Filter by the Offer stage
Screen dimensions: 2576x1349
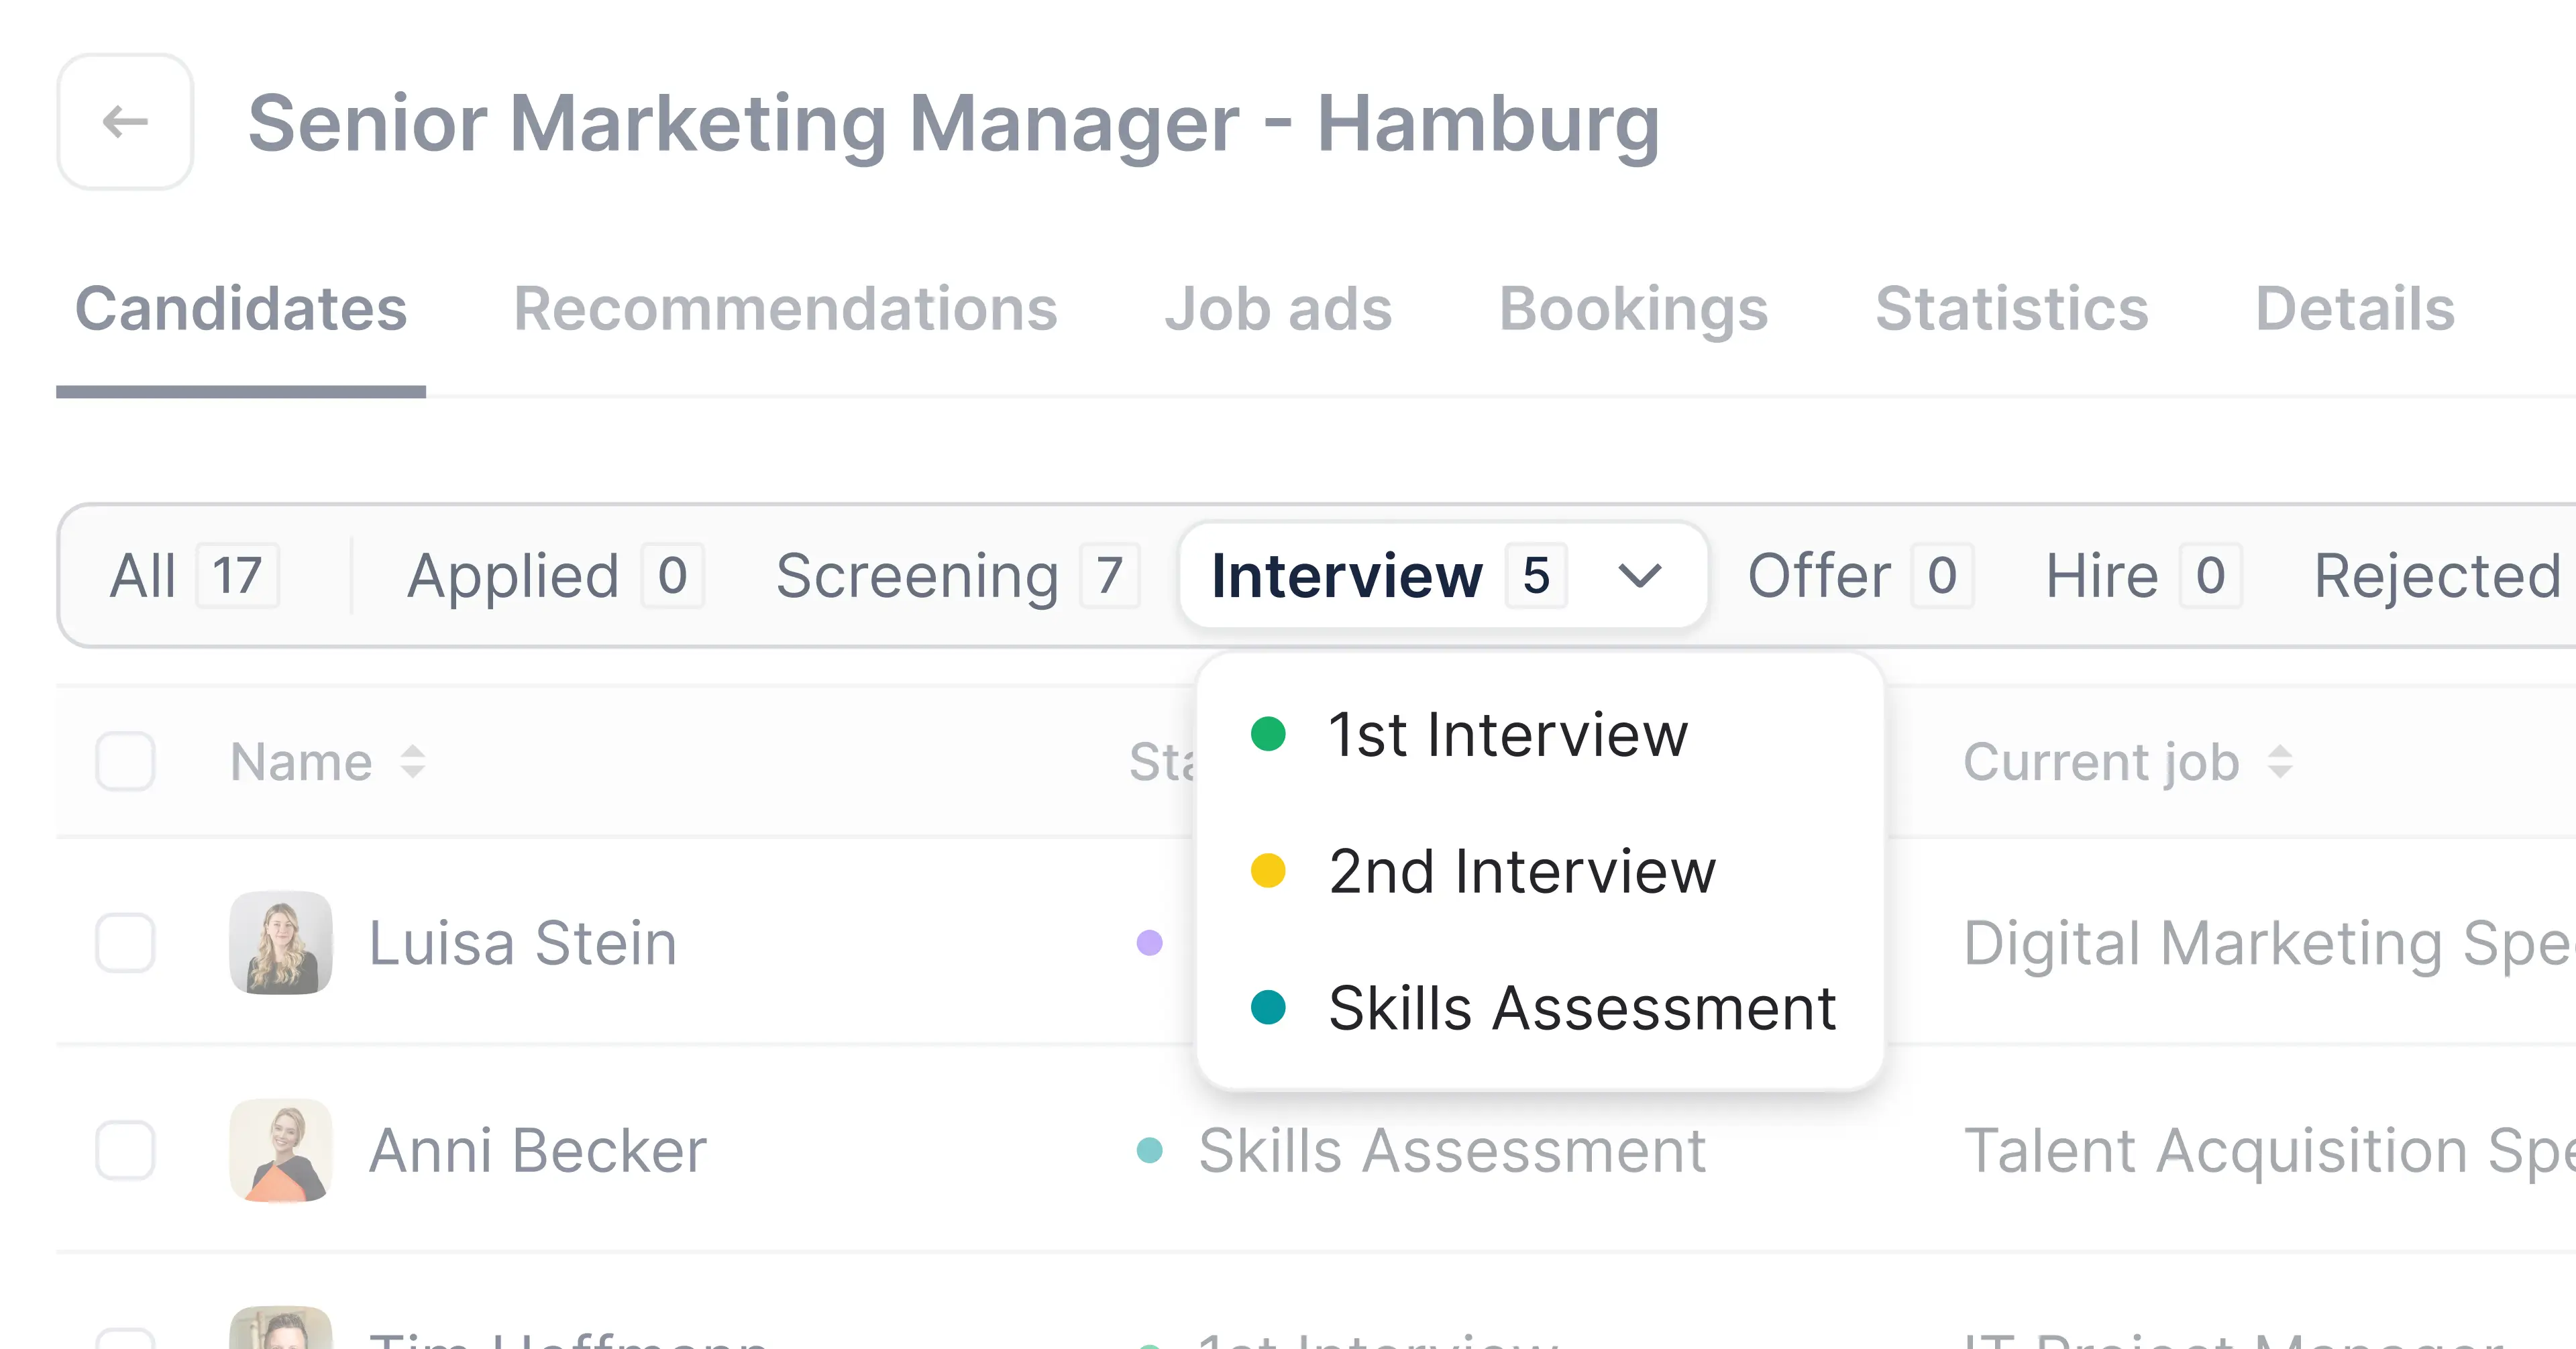[1859, 576]
